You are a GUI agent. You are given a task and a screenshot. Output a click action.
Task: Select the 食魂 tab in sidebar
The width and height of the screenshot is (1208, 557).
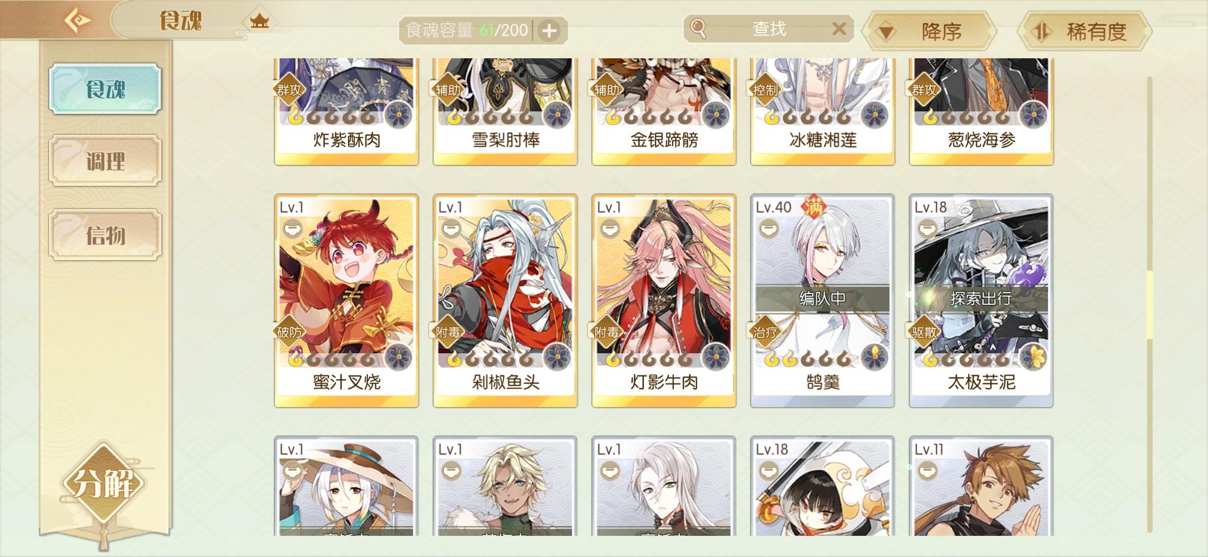105,89
